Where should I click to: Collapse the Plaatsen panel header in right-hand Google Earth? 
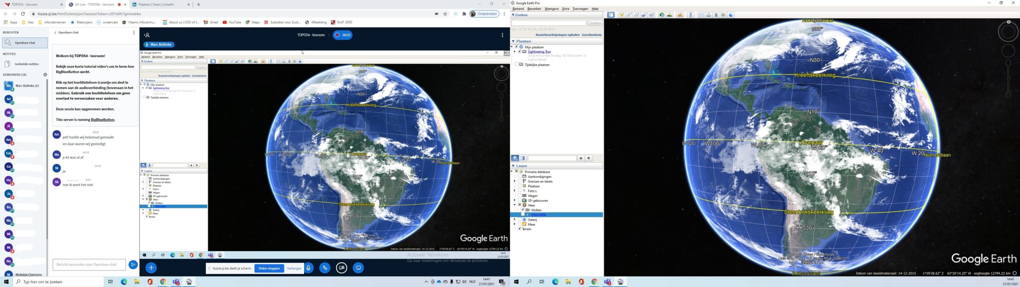tap(513, 41)
